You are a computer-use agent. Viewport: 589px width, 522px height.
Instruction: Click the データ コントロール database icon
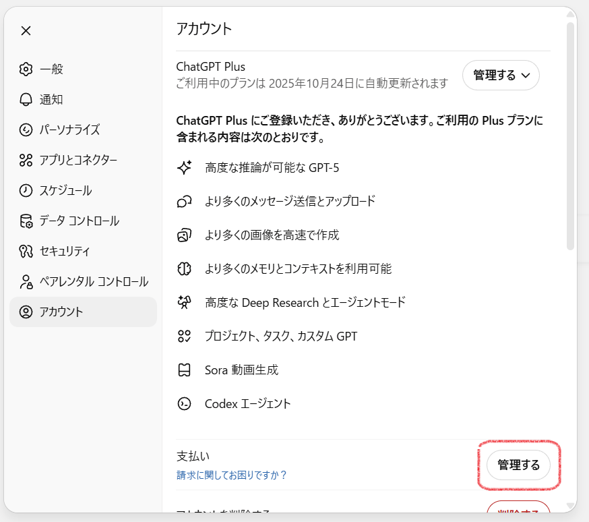26,221
